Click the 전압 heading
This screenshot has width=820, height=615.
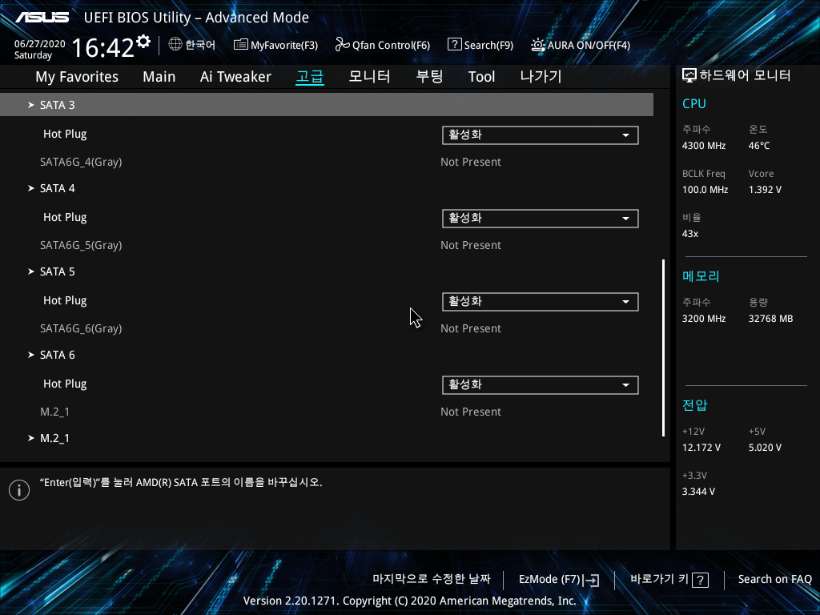coord(694,405)
